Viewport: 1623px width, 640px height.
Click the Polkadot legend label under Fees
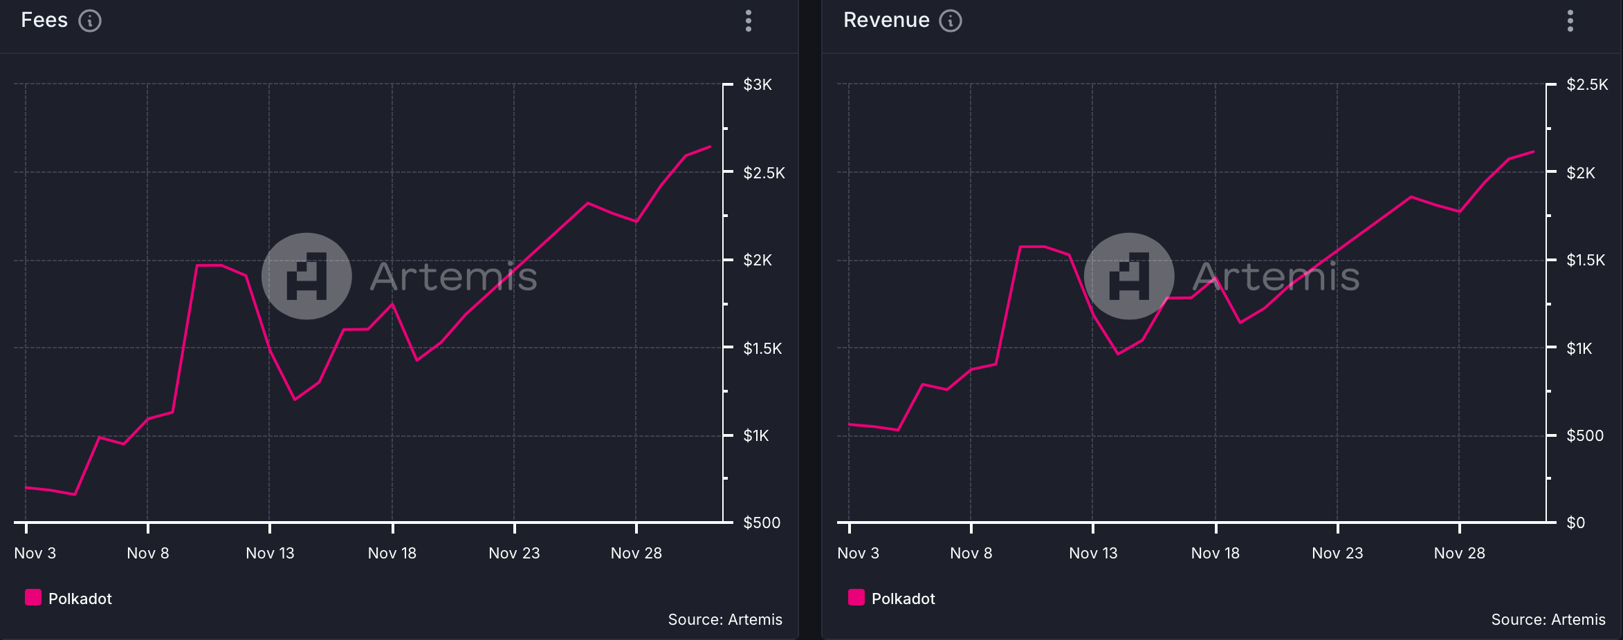80,599
